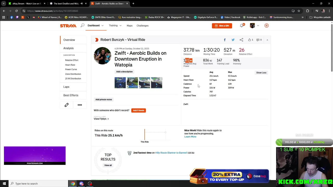
Task: Open Challenges in the Strava navigation
Action: pos(143,26)
